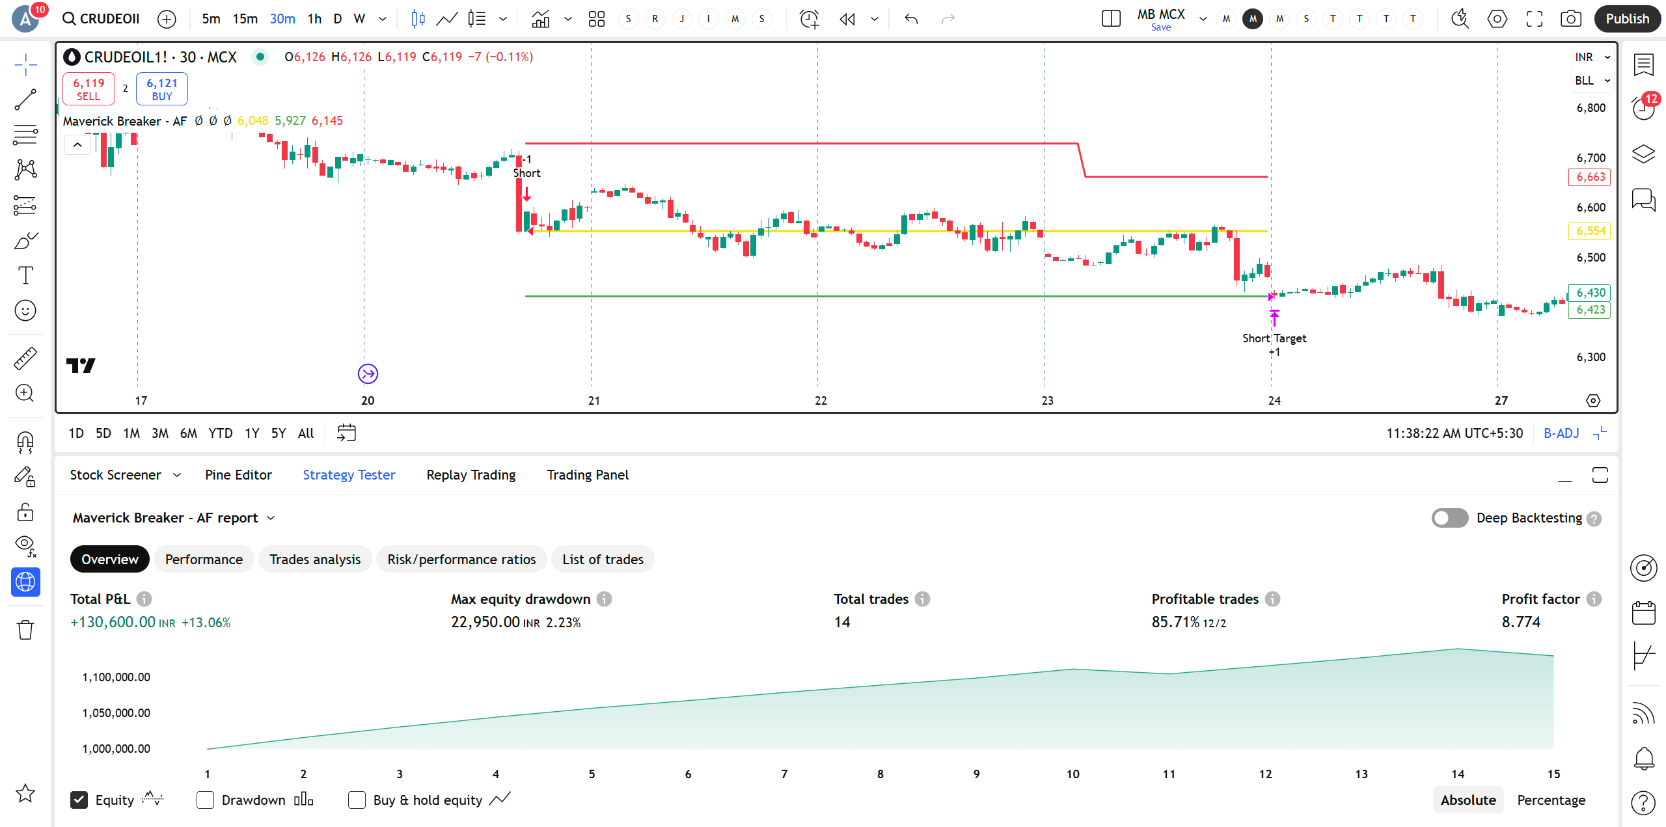Open the INR currency dropdown
The height and width of the screenshot is (827, 1666).
click(1592, 57)
